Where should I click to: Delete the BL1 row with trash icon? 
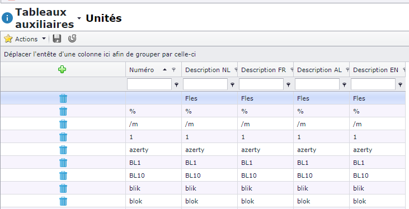(63, 163)
